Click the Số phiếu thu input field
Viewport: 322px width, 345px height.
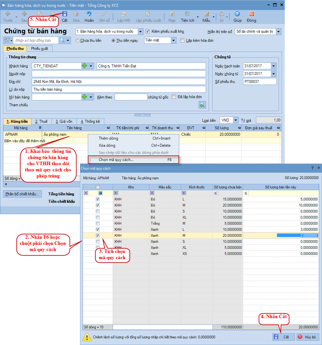point(259,82)
